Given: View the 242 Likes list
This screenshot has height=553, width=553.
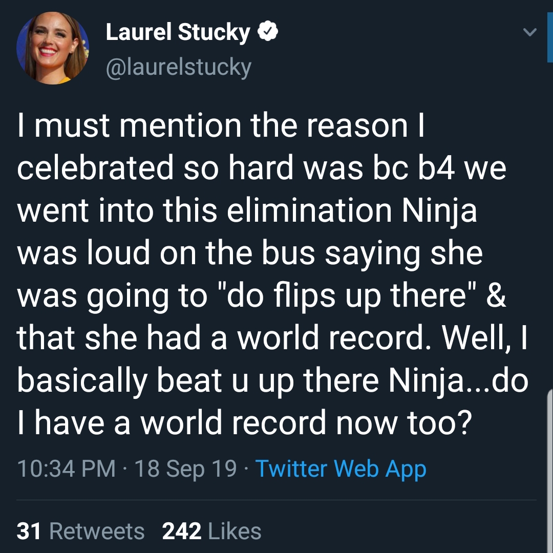Looking at the screenshot, I should [x=211, y=531].
